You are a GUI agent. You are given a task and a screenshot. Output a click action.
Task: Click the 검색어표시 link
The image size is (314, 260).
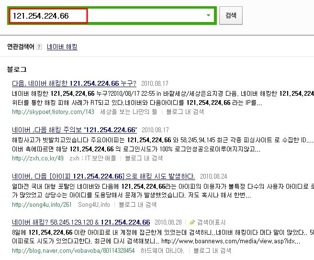(211, 222)
